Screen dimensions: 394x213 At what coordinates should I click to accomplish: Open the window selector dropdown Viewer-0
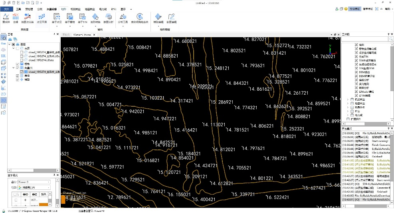click(x=34, y=182)
